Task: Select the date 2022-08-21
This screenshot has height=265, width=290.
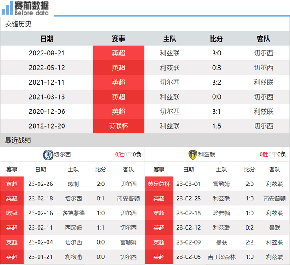Action: click(47, 53)
